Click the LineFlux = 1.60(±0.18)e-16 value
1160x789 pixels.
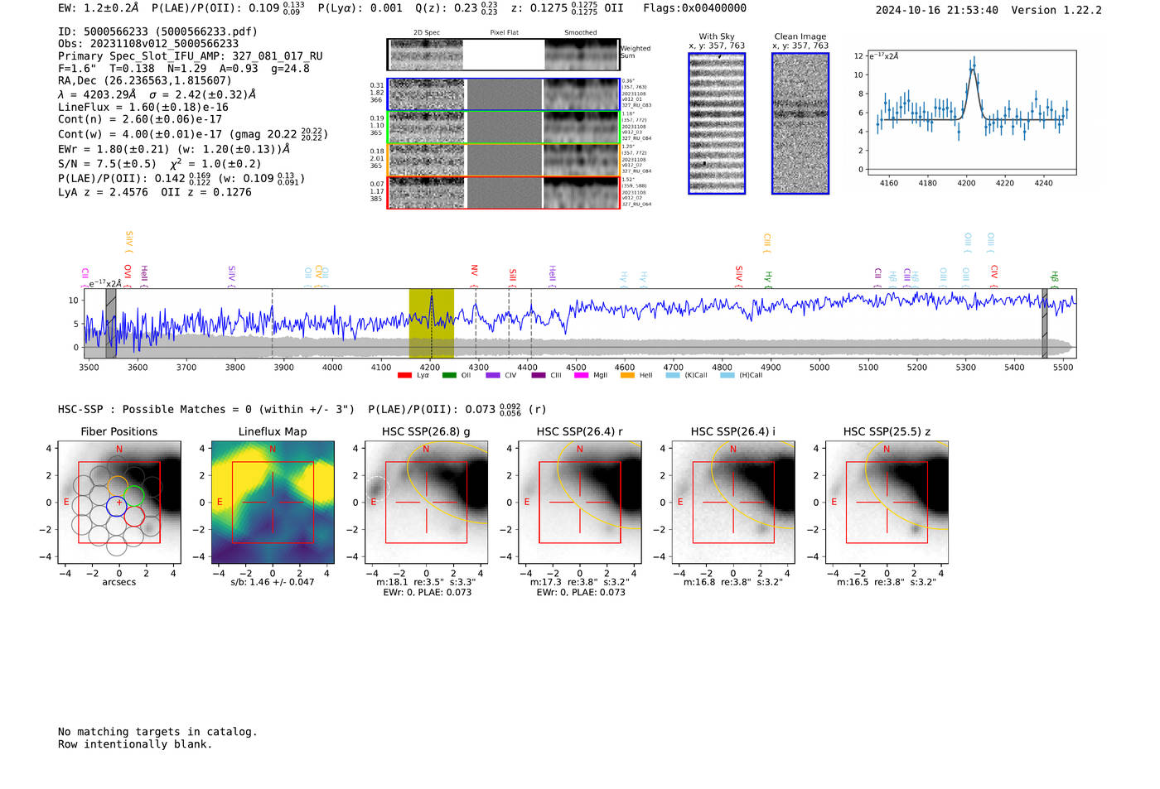[143, 108]
